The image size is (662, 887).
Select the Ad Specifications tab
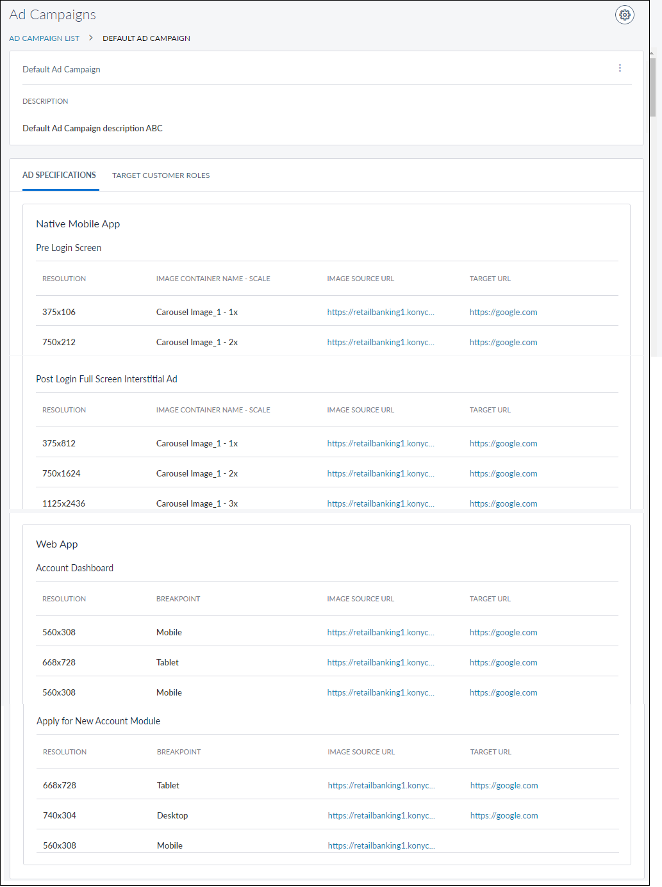point(59,175)
